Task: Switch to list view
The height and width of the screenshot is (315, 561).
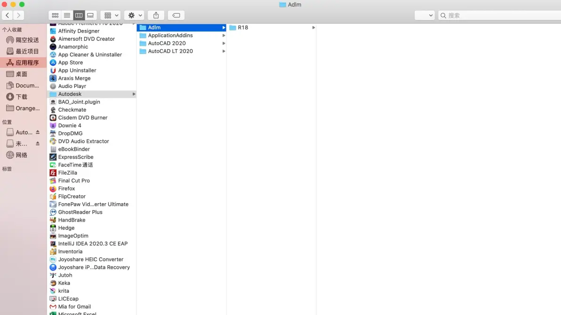Action: [x=67, y=15]
